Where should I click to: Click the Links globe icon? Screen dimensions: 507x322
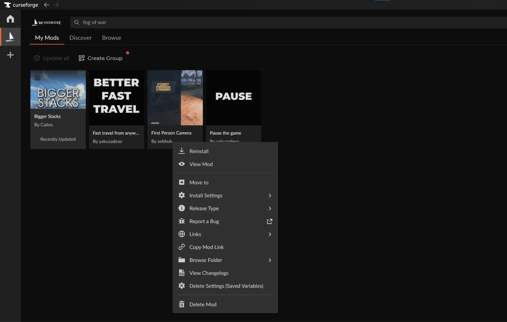coord(182,234)
